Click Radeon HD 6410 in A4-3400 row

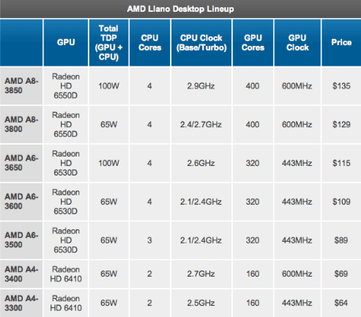click(66, 274)
